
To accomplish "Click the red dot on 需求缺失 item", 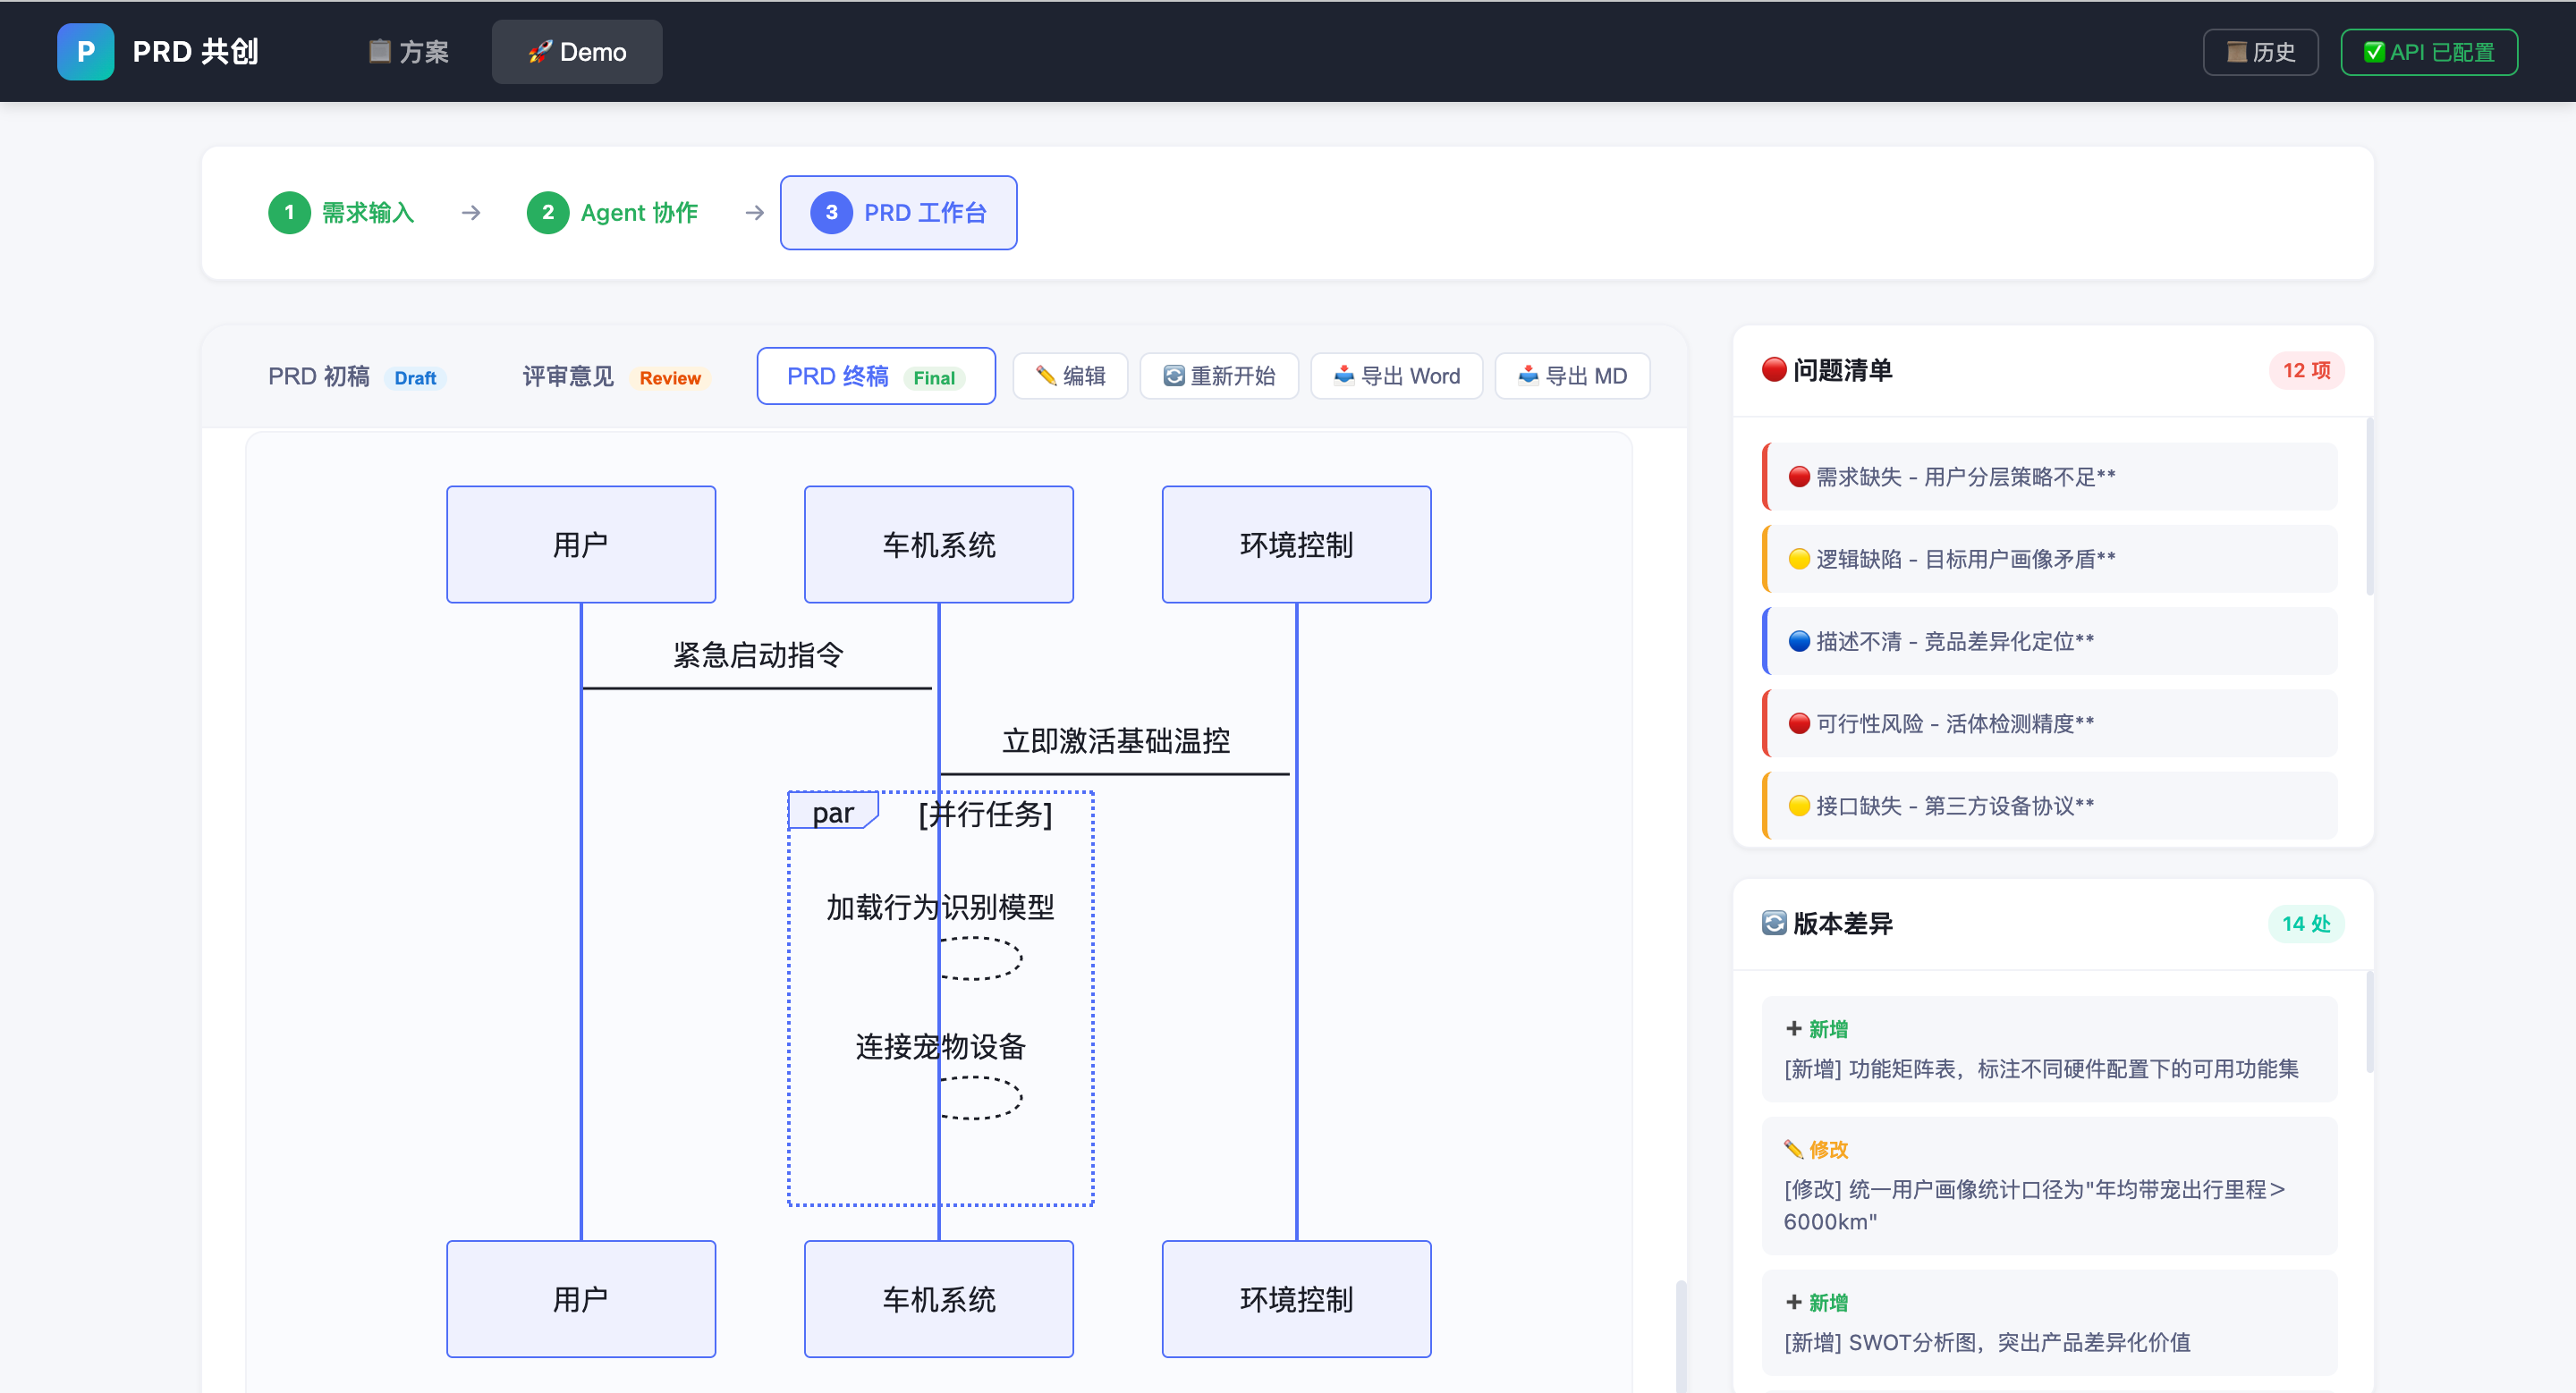I will [x=1799, y=477].
